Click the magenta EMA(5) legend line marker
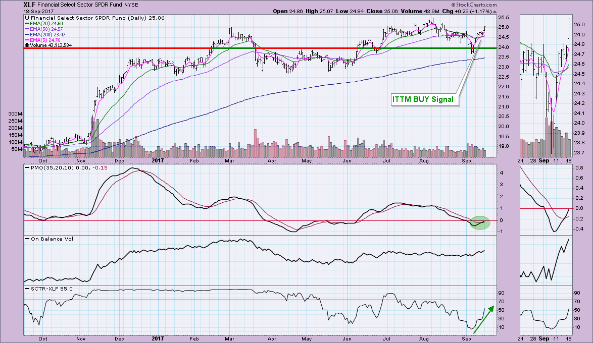Screen dimensions: 593x343 pos(27,39)
